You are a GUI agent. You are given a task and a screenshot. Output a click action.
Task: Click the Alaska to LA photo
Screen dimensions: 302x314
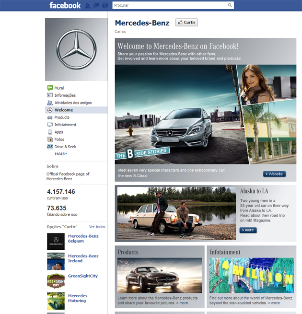coord(176,213)
